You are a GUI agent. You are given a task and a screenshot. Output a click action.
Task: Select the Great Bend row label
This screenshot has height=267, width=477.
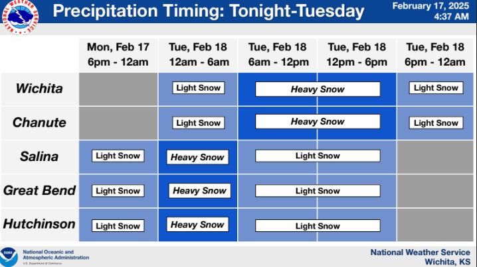tap(39, 191)
